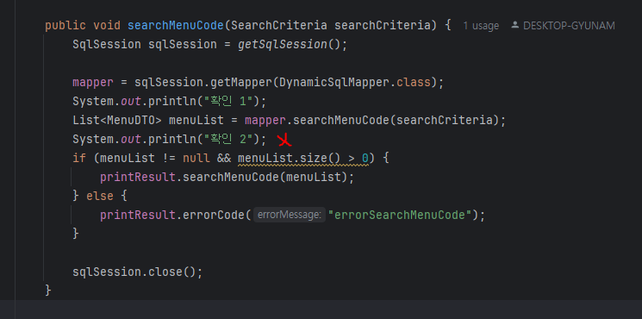Click the else keyword
642x319 pixels.
[x=100, y=196]
